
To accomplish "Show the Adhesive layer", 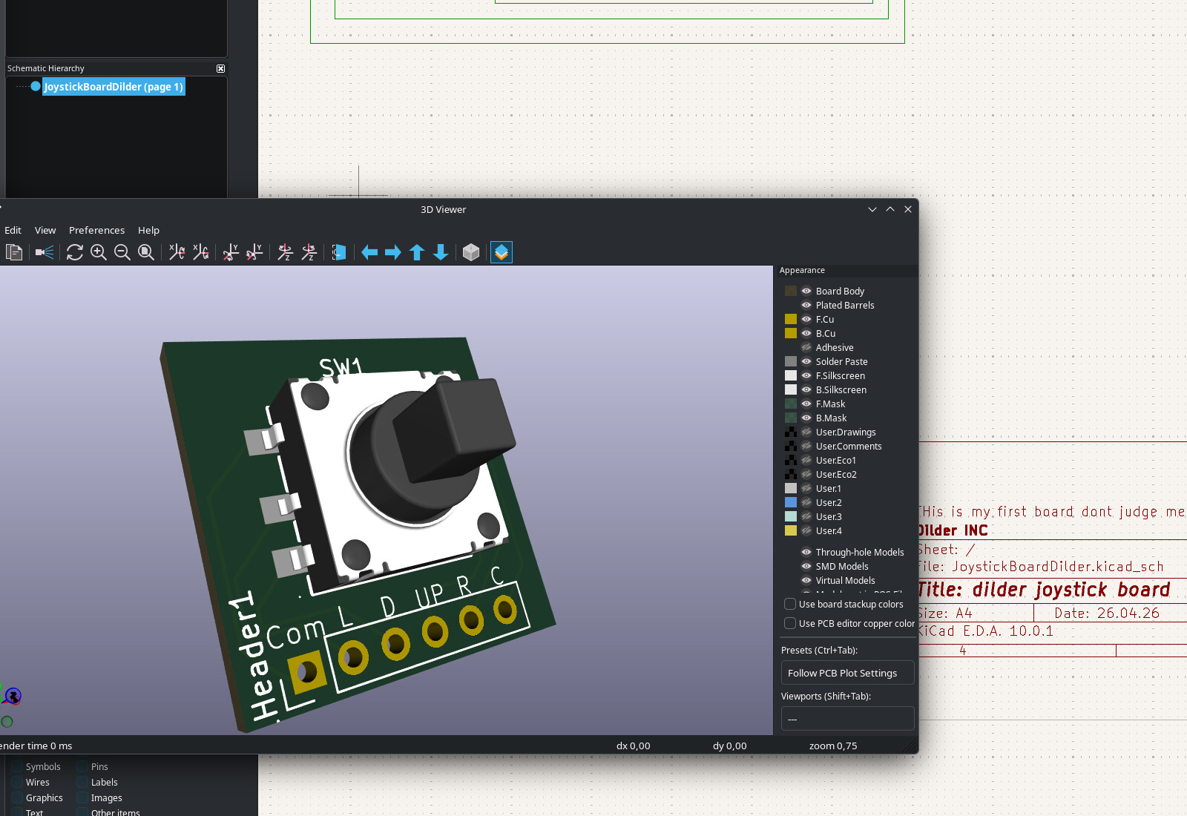I will click(806, 347).
